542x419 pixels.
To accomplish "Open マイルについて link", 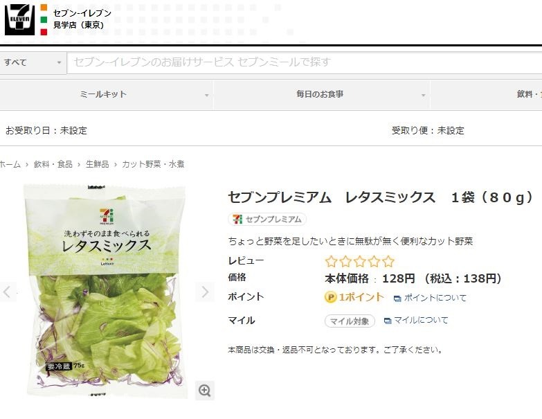I will coord(421,321).
